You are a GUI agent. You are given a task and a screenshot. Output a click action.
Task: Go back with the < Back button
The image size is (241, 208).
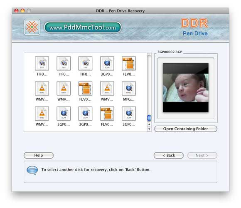[x=169, y=155]
